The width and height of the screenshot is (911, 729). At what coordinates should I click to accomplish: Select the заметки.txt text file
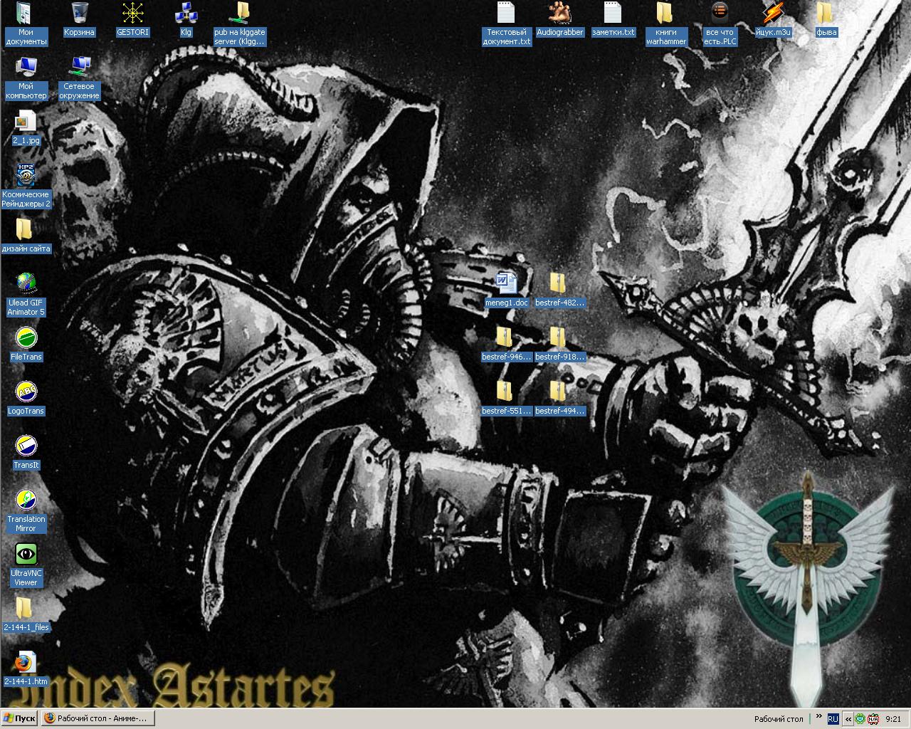[613, 20]
